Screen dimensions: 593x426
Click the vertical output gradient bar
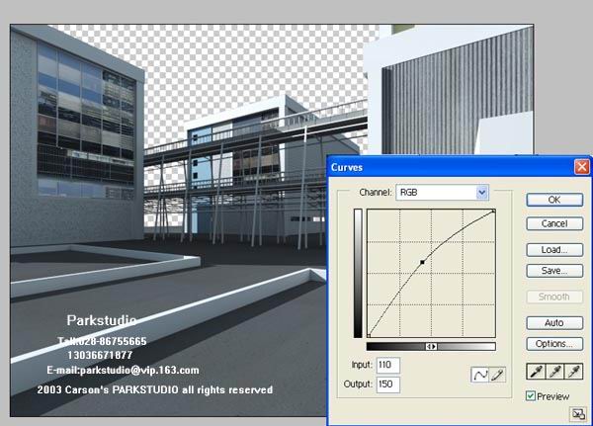point(358,273)
